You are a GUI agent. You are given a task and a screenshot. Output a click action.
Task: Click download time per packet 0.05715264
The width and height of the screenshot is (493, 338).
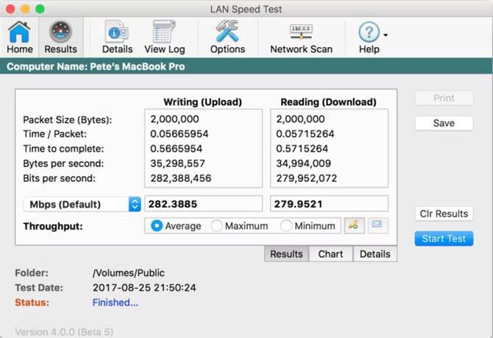pos(305,134)
